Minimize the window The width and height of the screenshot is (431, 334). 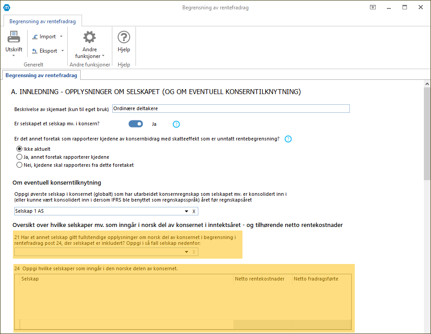pos(389,8)
